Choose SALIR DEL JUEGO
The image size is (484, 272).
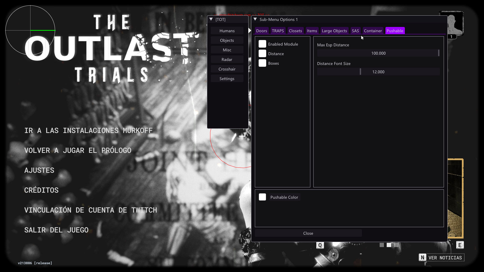[56, 230]
